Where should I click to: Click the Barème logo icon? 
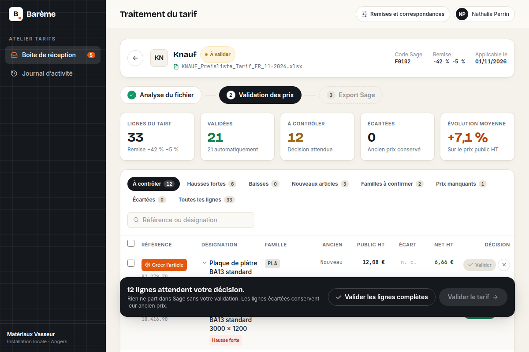16,14
